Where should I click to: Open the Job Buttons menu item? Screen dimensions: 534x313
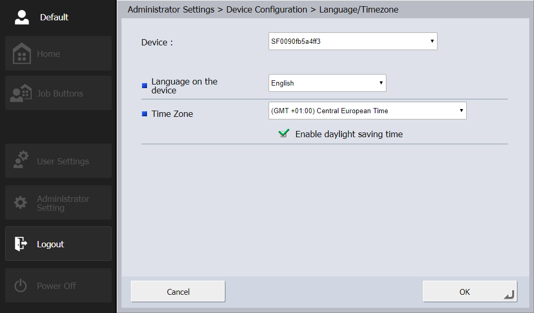(60, 93)
